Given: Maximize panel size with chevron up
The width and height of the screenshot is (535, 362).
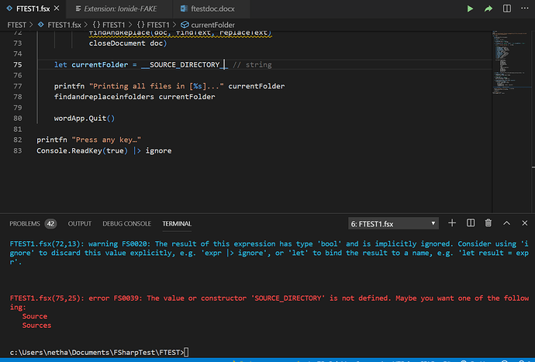Looking at the screenshot, I should pyautogui.click(x=507, y=223).
